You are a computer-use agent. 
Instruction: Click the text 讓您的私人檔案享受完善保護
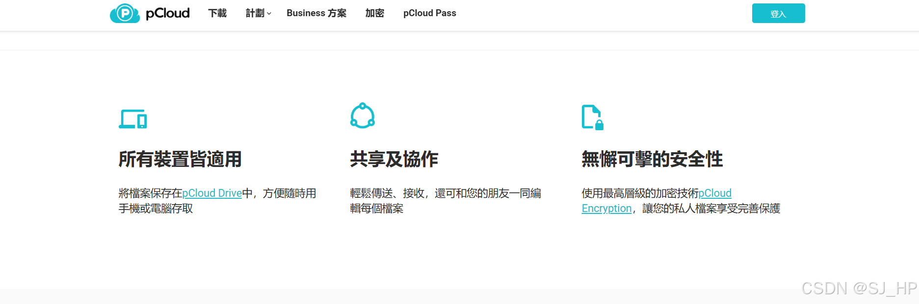tap(711, 209)
